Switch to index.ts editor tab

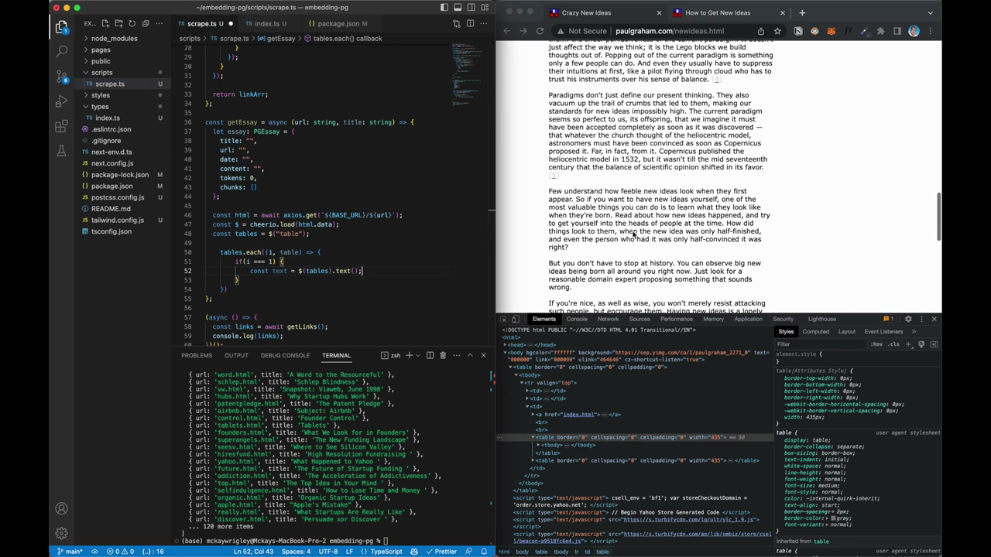point(266,23)
